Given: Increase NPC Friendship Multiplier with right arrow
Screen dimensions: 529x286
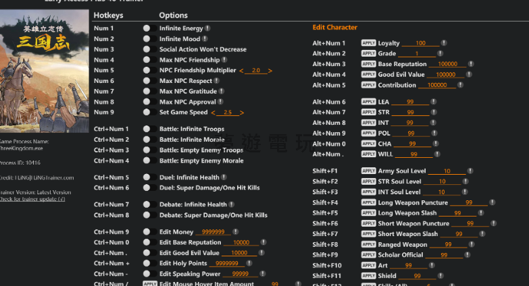Looking at the screenshot, I should tap(270, 71).
